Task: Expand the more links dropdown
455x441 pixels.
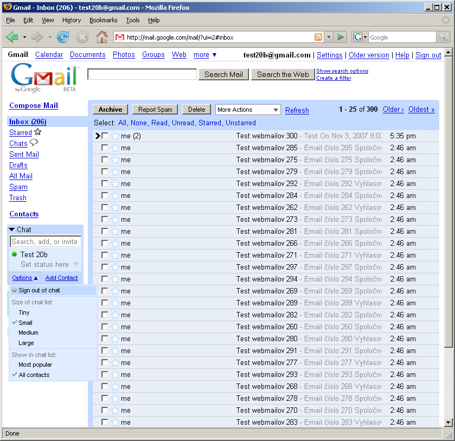Action: (x=214, y=55)
